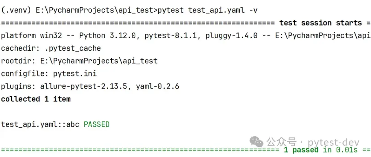Click the rootdir path E:\PycharmProjects\api_test
The width and height of the screenshot is (371, 157).
[99, 61]
